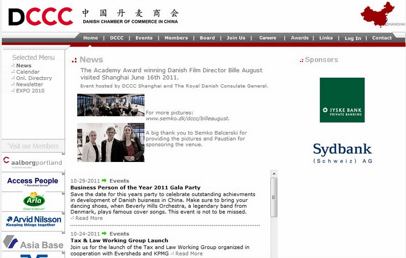406x258 pixels.
Task: Open the Sydbank (Schweiz) AG sponsor logo
Action: pos(342,153)
